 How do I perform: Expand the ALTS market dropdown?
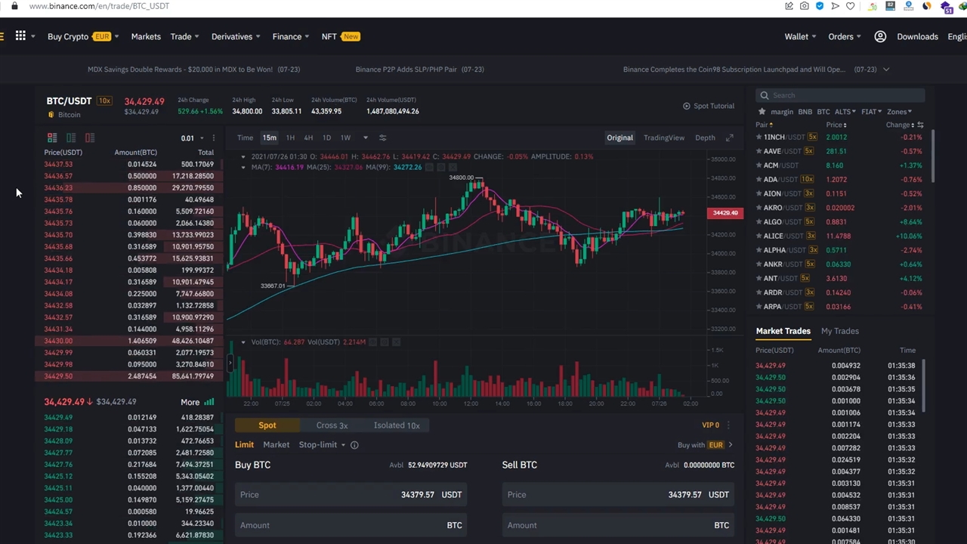[845, 112]
